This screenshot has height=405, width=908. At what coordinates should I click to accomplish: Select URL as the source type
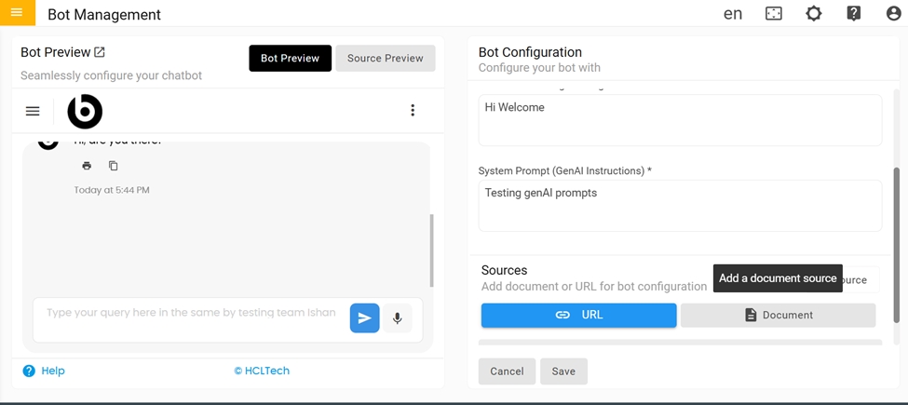coord(578,315)
